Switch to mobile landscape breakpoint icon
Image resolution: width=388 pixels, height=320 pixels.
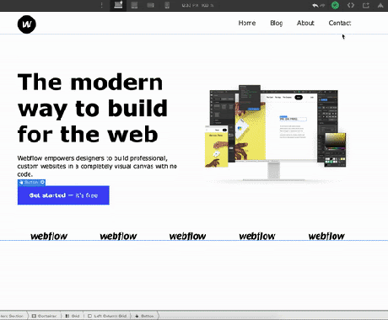[x=151, y=5]
